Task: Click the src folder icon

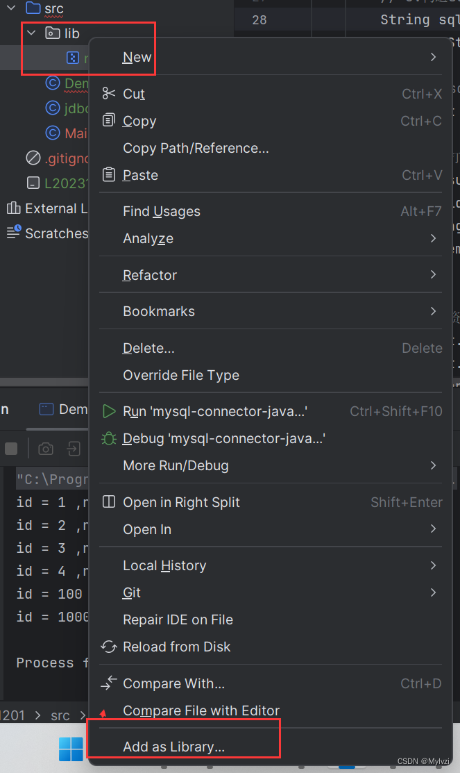Action: [x=33, y=8]
